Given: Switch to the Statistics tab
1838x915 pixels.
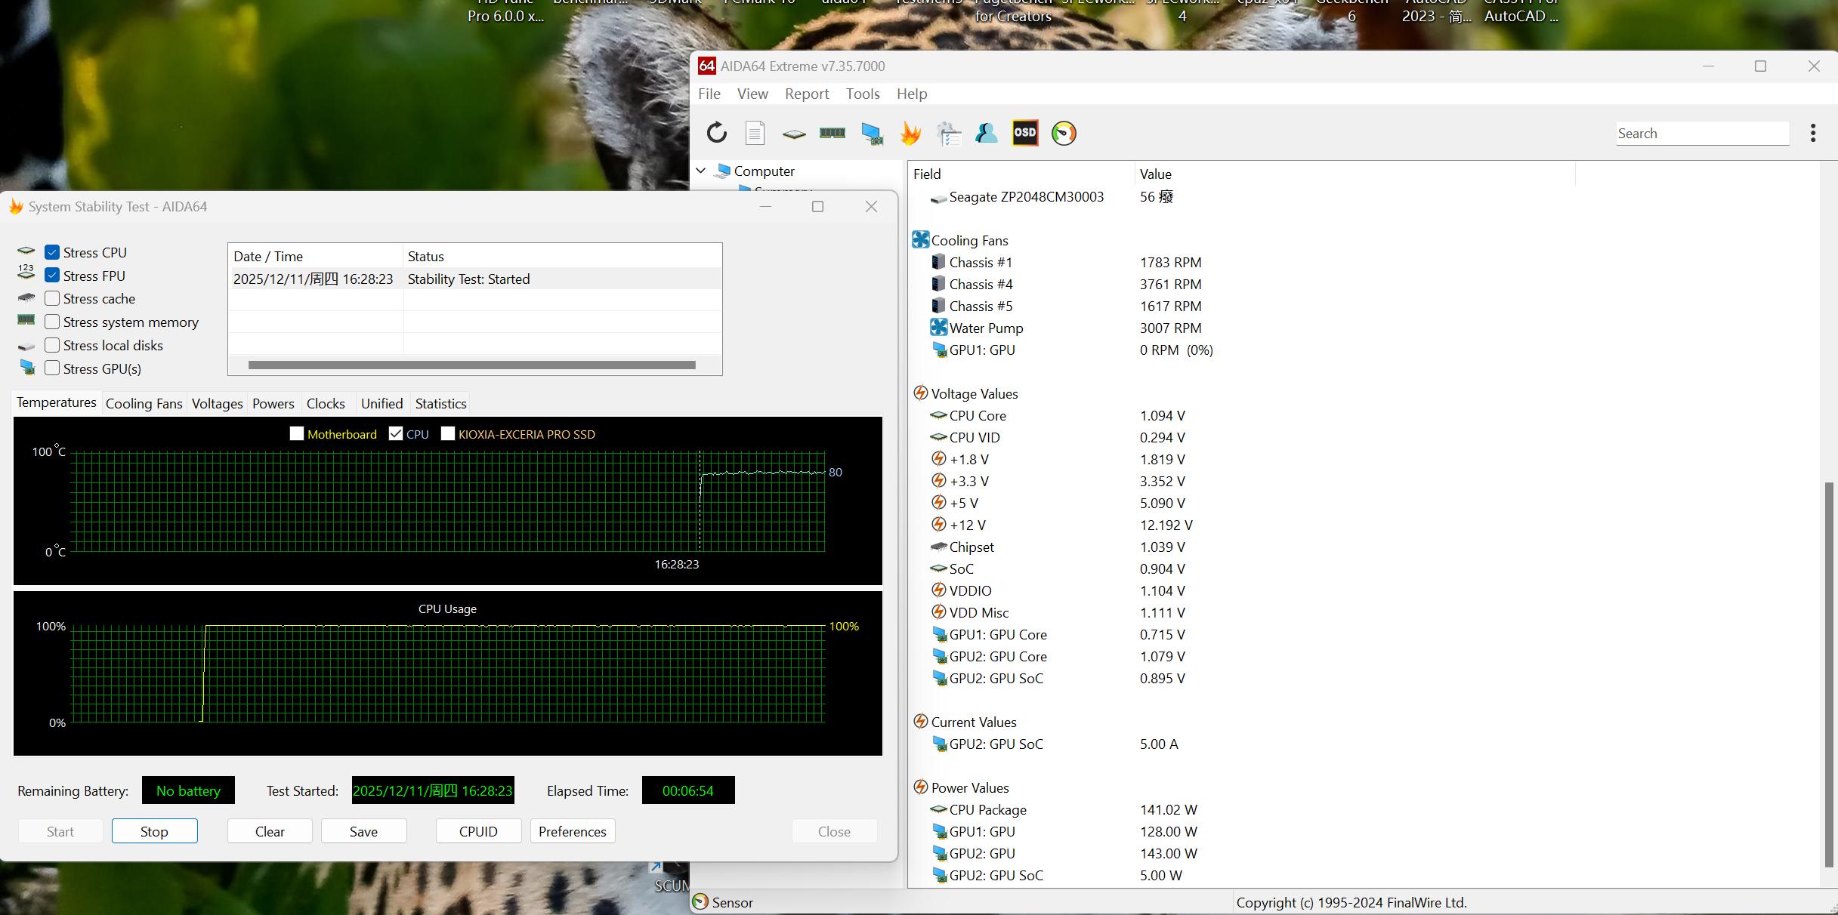Looking at the screenshot, I should 440,404.
